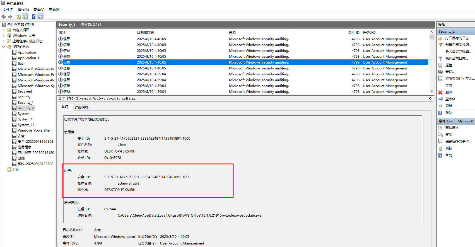
Task: Click the forward arrow toolbar icon
Action: click(10, 16)
